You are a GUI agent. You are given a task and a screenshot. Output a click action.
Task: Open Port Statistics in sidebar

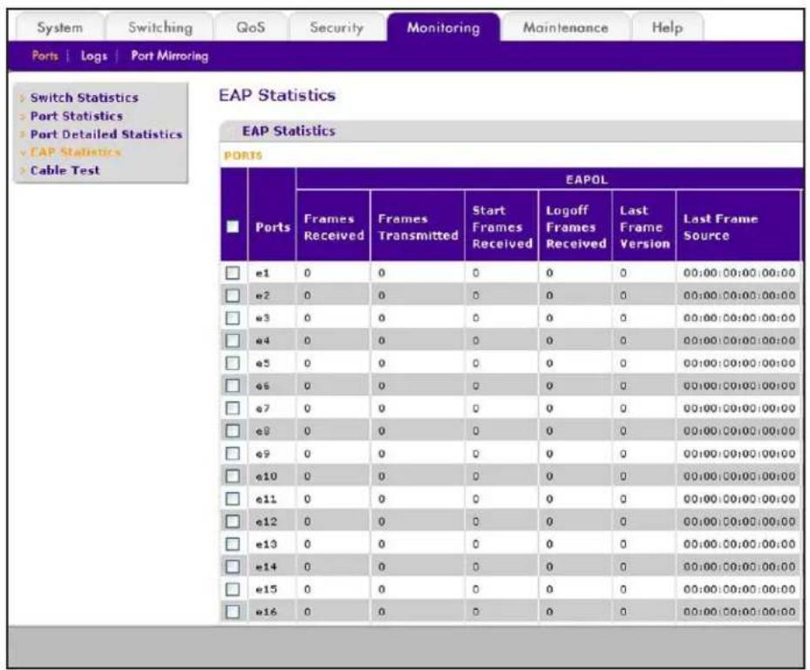(x=77, y=116)
